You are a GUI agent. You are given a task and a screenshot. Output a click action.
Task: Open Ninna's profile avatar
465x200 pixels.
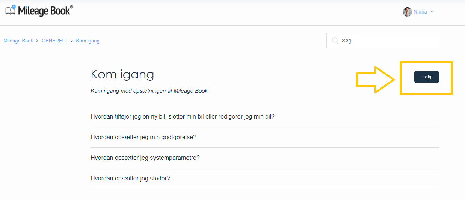tap(407, 12)
